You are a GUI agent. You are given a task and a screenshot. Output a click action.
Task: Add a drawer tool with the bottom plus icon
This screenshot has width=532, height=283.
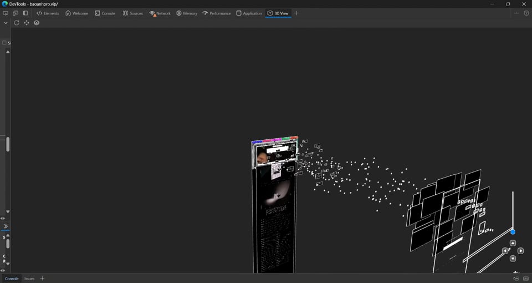click(x=42, y=279)
